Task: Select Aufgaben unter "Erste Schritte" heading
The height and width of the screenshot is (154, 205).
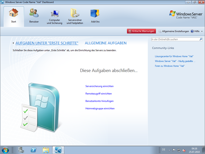Action: coord(47,43)
